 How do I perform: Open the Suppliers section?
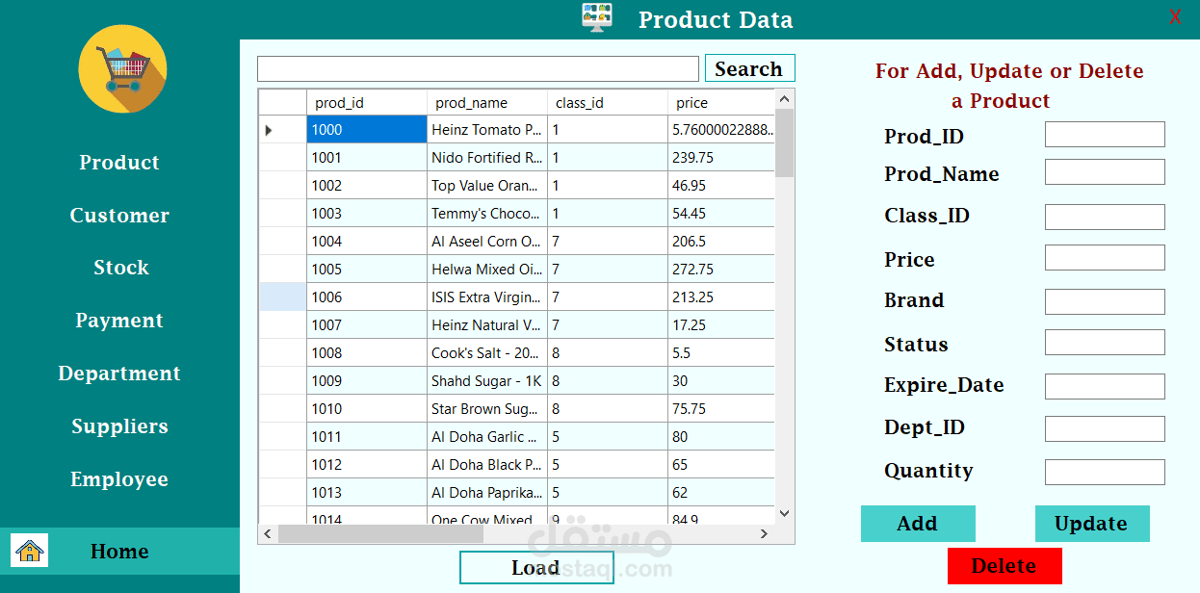click(119, 426)
